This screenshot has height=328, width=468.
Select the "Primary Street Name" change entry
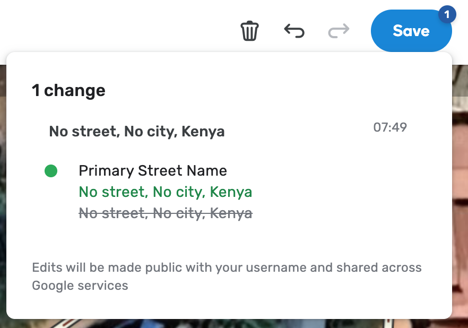[153, 171]
